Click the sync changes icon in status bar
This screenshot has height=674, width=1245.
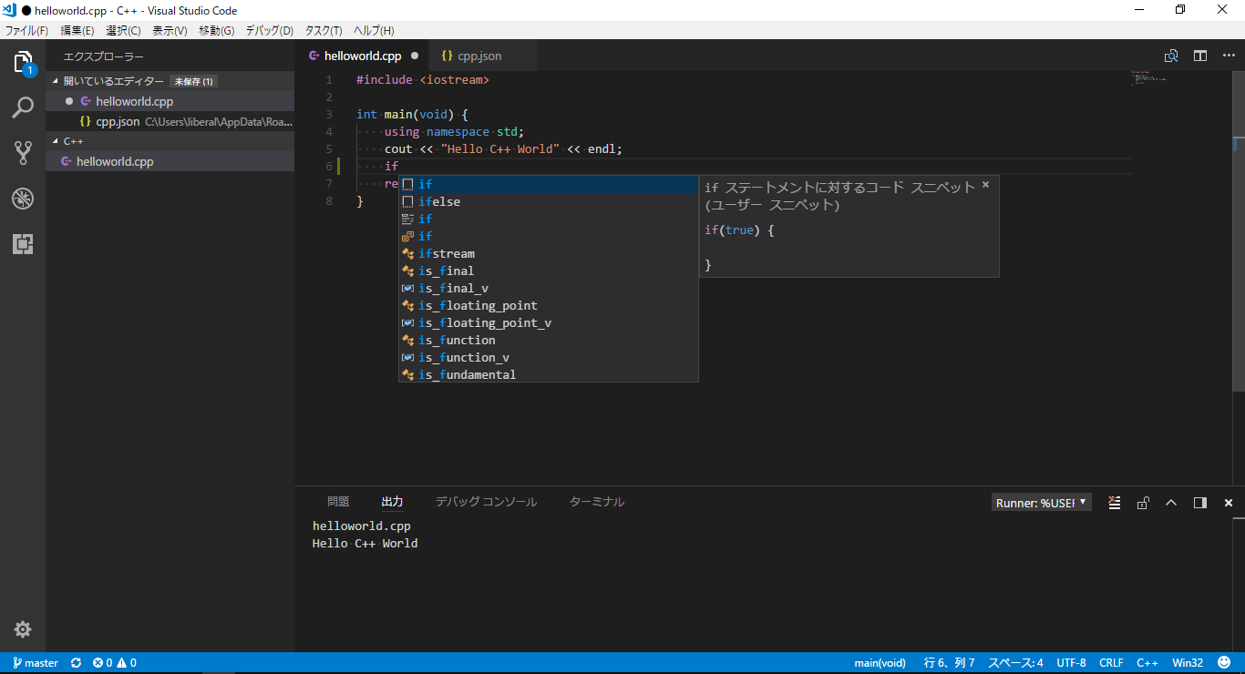[77, 663]
